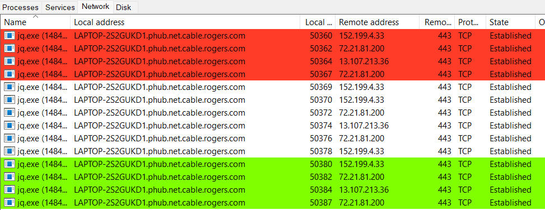The width and height of the screenshot is (545, 210).
Task: Sort by Local address column header
Action: (185, 22)
